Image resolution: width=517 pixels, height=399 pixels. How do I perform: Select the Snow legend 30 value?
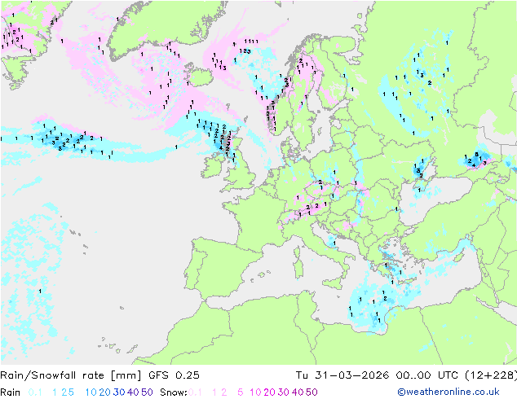284,392
